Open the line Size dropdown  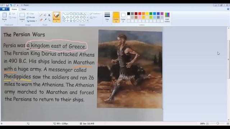107,17
